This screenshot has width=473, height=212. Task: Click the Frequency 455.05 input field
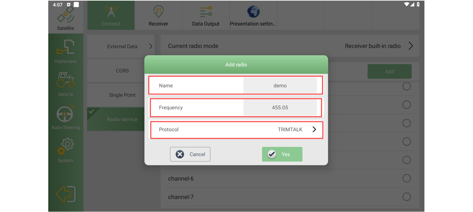point(280,108)
